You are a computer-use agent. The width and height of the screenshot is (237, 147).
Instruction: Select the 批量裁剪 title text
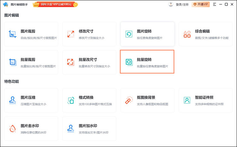28,59
